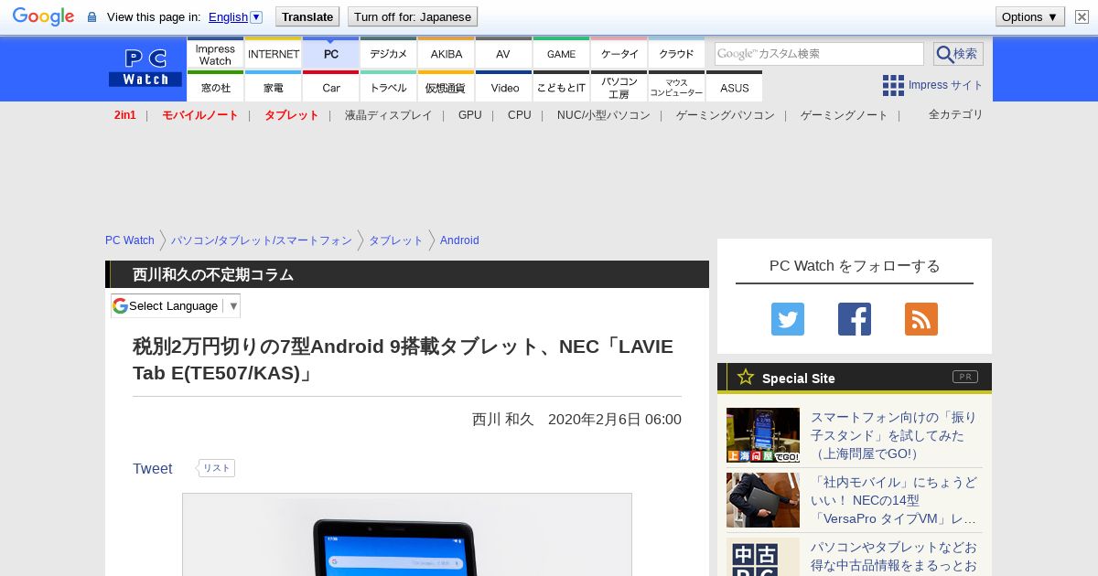Open the VersaPro article thumbnail
Image resolution: width=1098 pixels, height=576 pixels.
[x=763, y=500]
